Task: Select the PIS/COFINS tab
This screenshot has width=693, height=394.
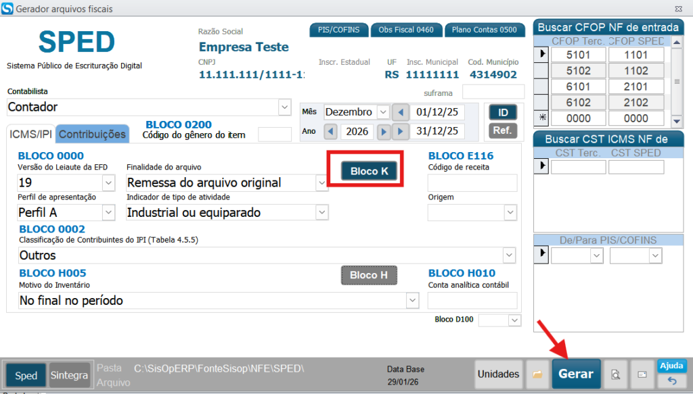Action: [339, 30]
